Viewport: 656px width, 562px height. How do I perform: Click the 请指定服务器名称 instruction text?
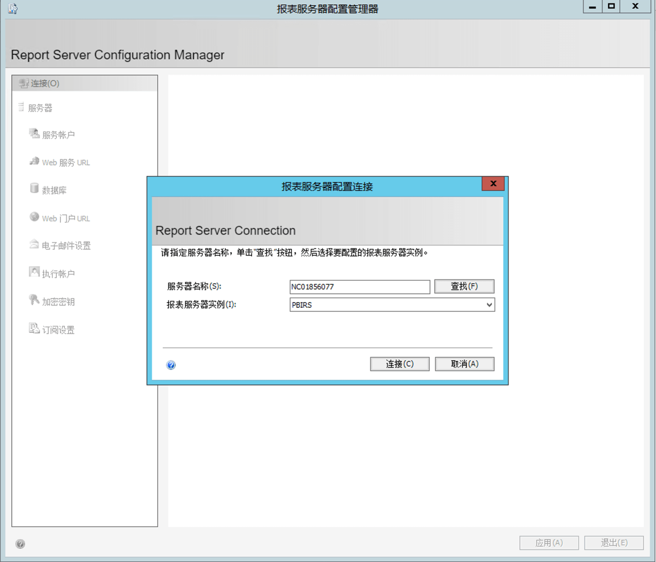(294, 252)
